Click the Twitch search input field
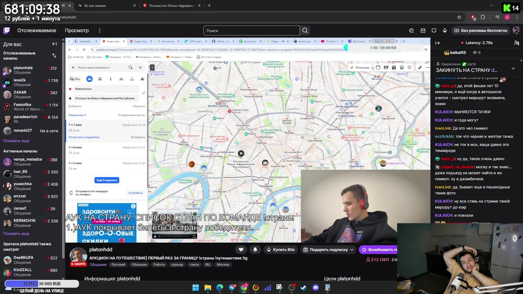 pyautogui.click(x=251, y=31)
